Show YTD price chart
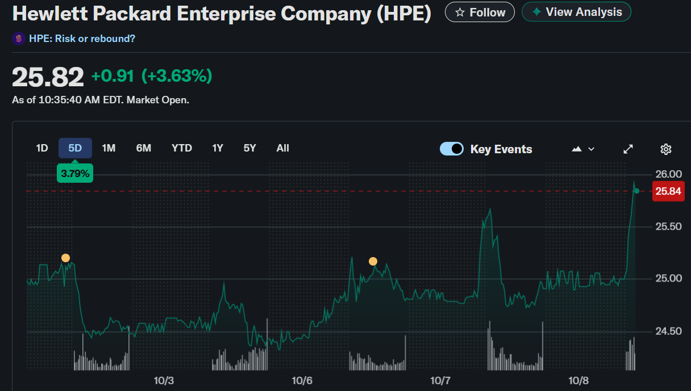Image resolution: width=691 pixels, height=391 pixels. 182,148
